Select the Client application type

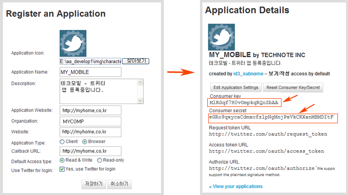click(x=62, y=142)
